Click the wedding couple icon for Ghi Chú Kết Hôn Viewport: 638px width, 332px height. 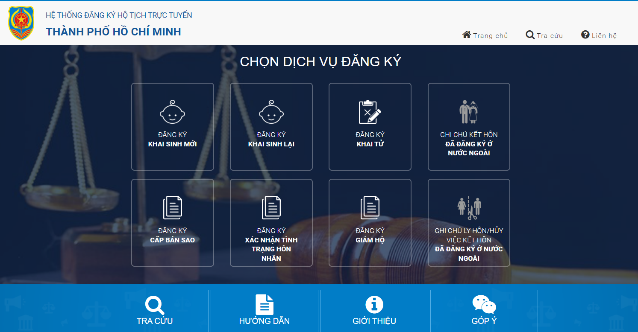(469, 112)
